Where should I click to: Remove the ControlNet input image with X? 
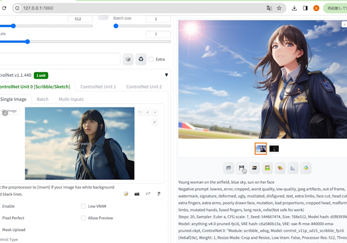click(155, 112)
